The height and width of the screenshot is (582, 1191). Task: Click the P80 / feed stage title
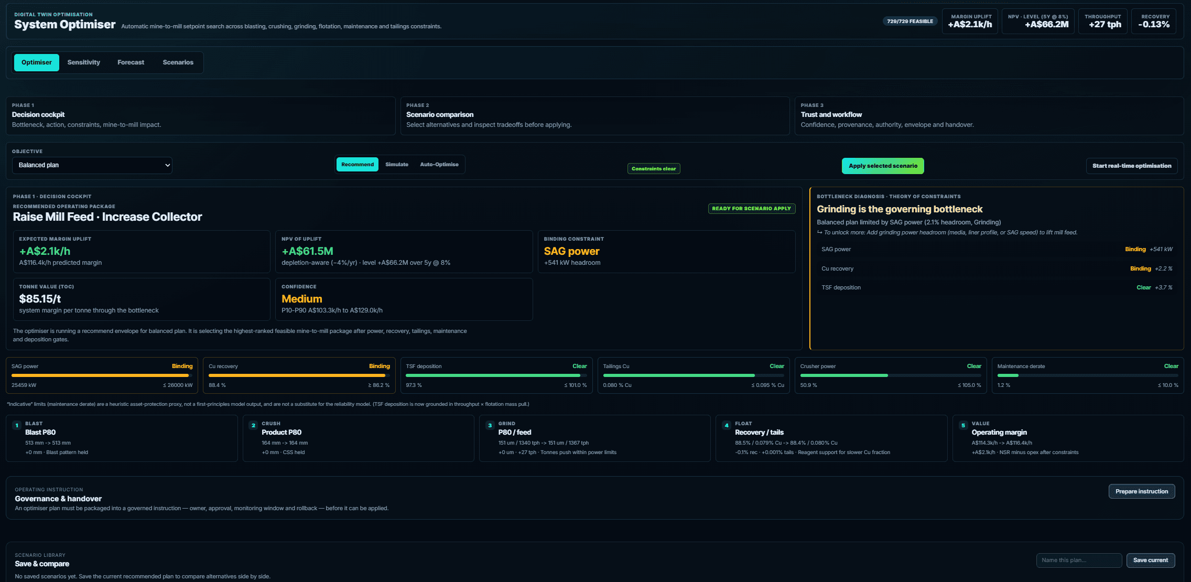515,433
